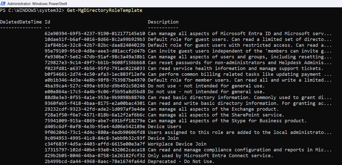Click the SharePoint service description line
342x165 pixels.
pyautogui.click(x=216, y=115)
